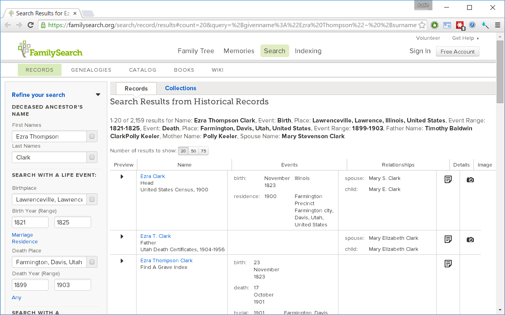This screenshot has width=505, height=315.
Task: Click the Birthplace input field
Action: (x=49, y=199)
